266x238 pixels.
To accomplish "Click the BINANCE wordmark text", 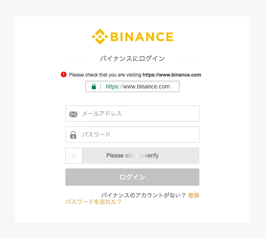I will [141, 37].
